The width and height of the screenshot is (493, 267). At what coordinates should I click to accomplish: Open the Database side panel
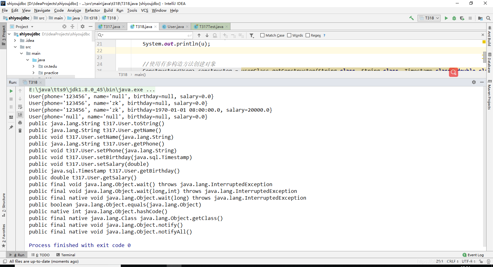click(489, 63)
